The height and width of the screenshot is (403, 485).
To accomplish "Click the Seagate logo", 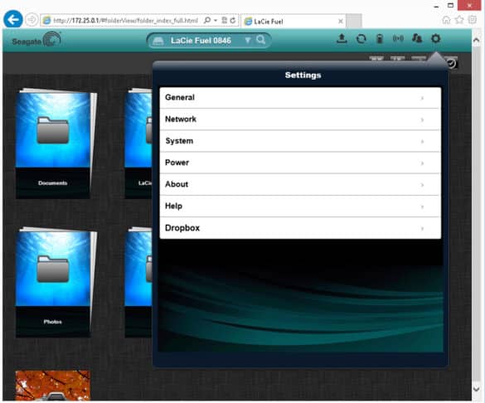I will 36,40.
